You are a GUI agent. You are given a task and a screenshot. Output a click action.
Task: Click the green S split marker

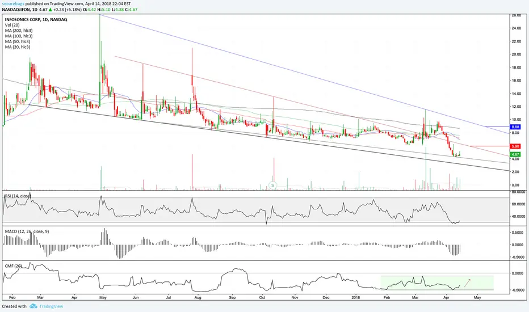(272, 185)
